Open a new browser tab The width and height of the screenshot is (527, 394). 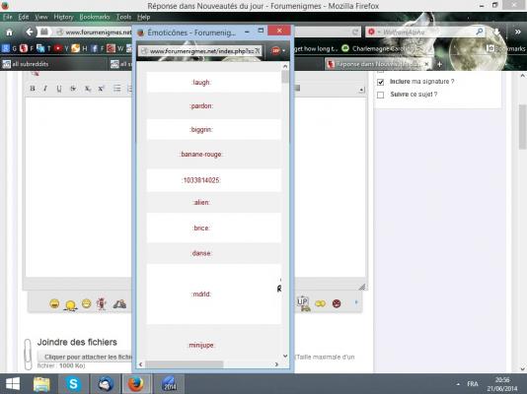tap(439, 64)
